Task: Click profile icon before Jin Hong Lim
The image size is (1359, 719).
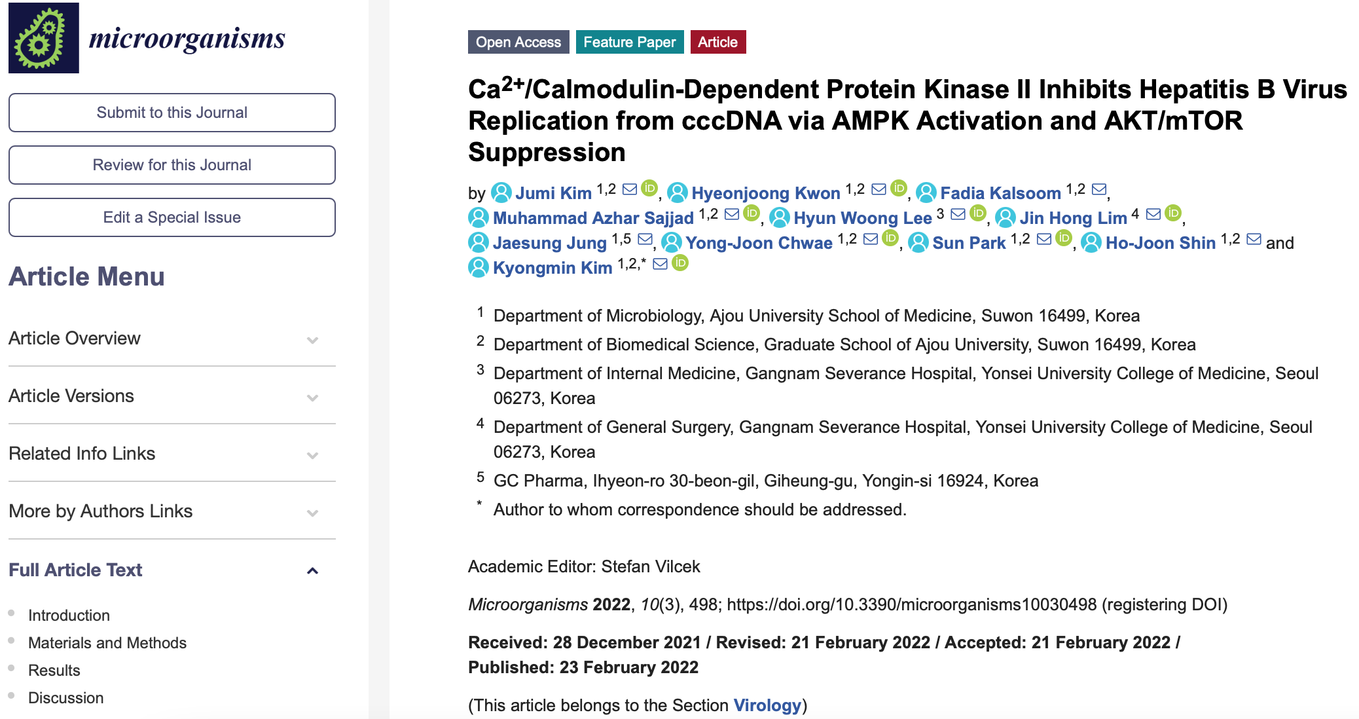Action: point(1006,217)
